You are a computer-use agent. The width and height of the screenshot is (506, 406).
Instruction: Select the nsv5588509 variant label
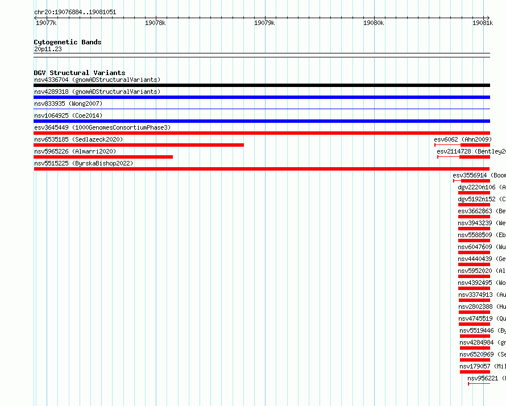pos(482,235)
